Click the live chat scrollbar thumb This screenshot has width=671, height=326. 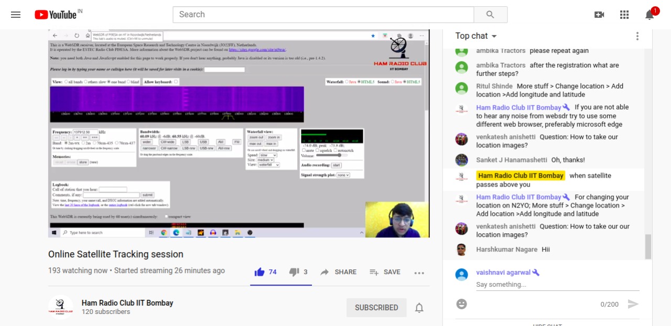coord(648,246)
